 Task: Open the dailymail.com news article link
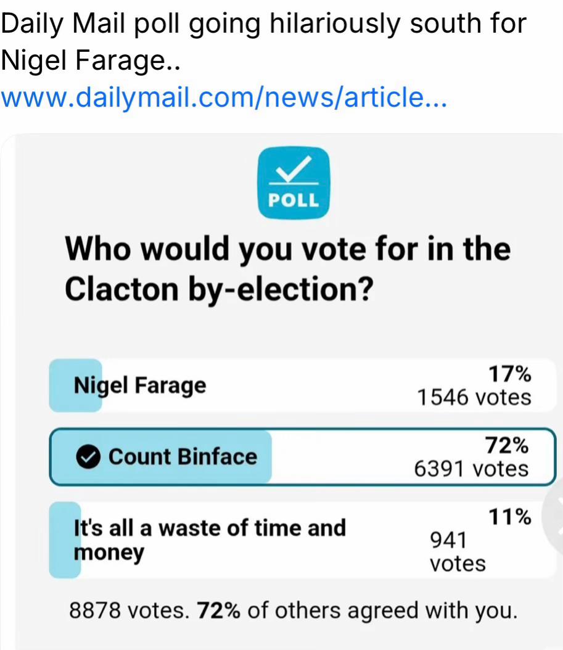pos(224,97)
